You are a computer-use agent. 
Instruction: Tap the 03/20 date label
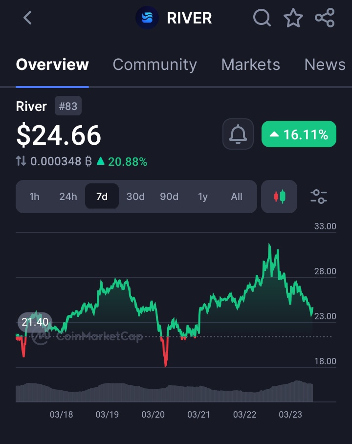tap(153, 415)
